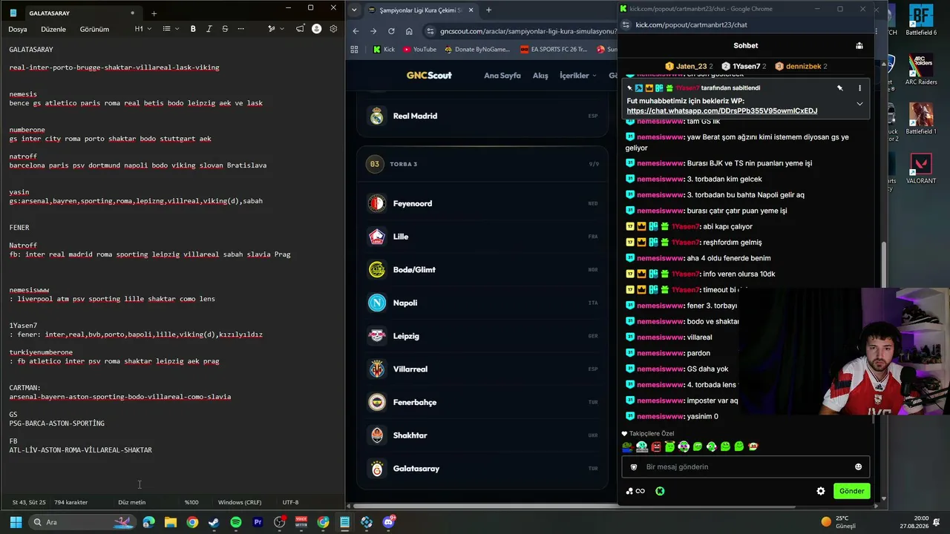This screenshot has width=950, height=534.
Task: Unpin the pinned chat message
Action: tap(840, 88)
